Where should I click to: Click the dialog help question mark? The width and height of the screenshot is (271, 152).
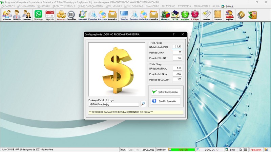click(x=174, y=34)
